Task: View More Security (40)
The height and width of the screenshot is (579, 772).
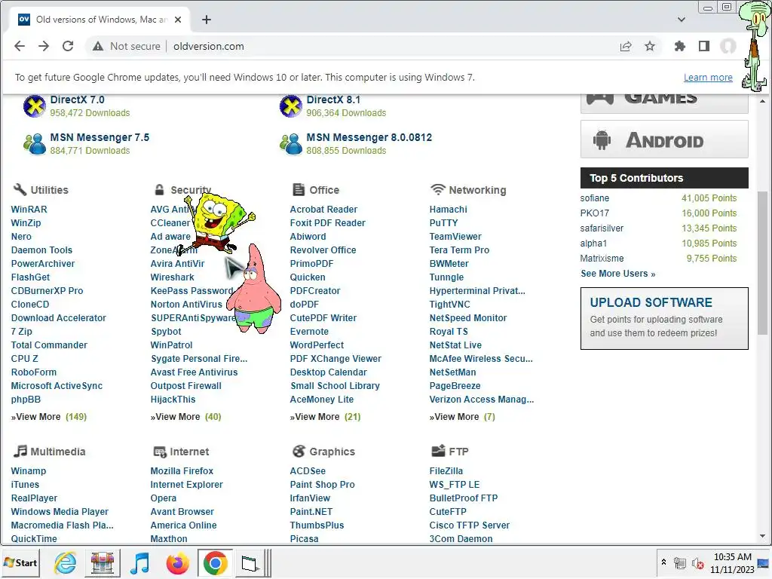Action: 185,417
